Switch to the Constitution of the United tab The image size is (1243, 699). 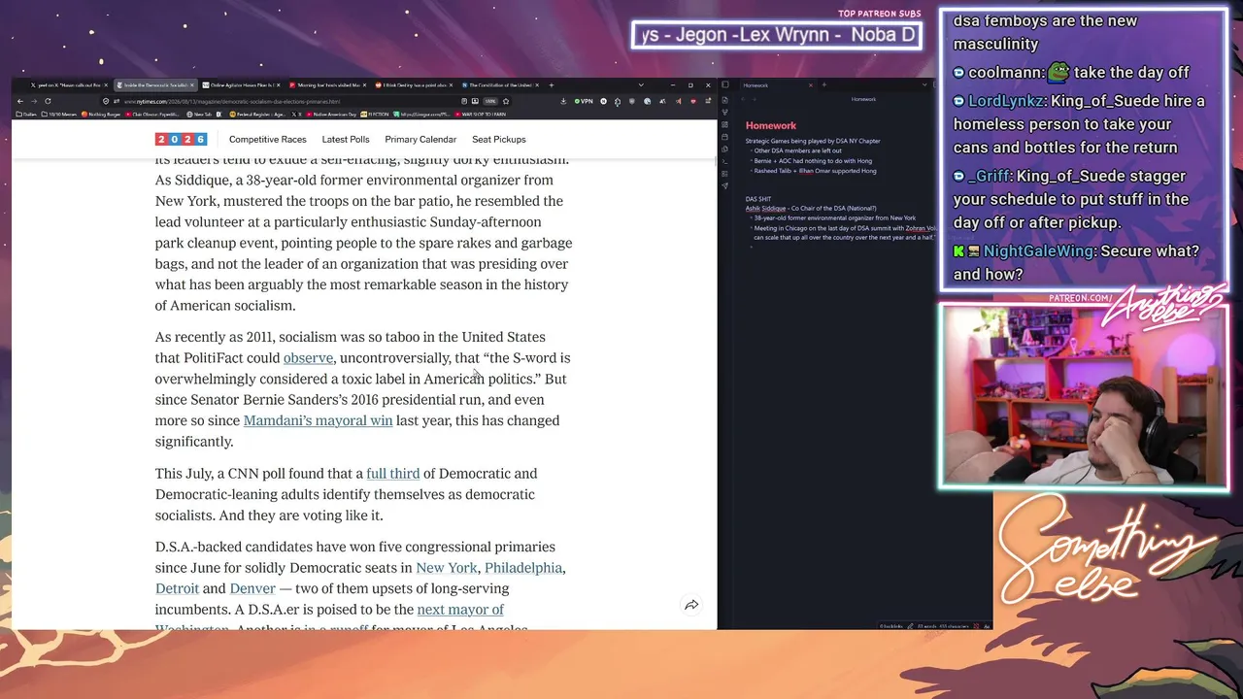coord(499,85)
